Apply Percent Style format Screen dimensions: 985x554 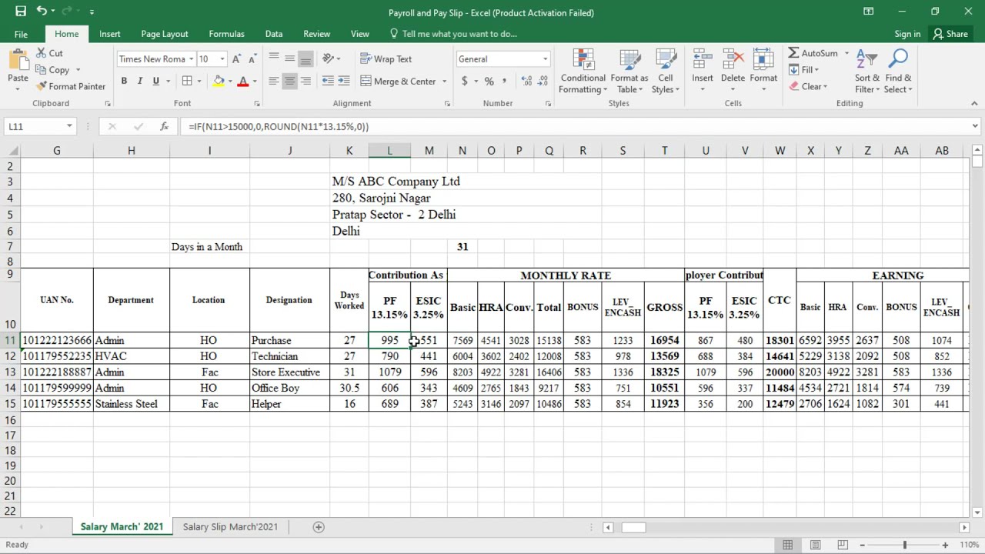(x=489, y=81)
